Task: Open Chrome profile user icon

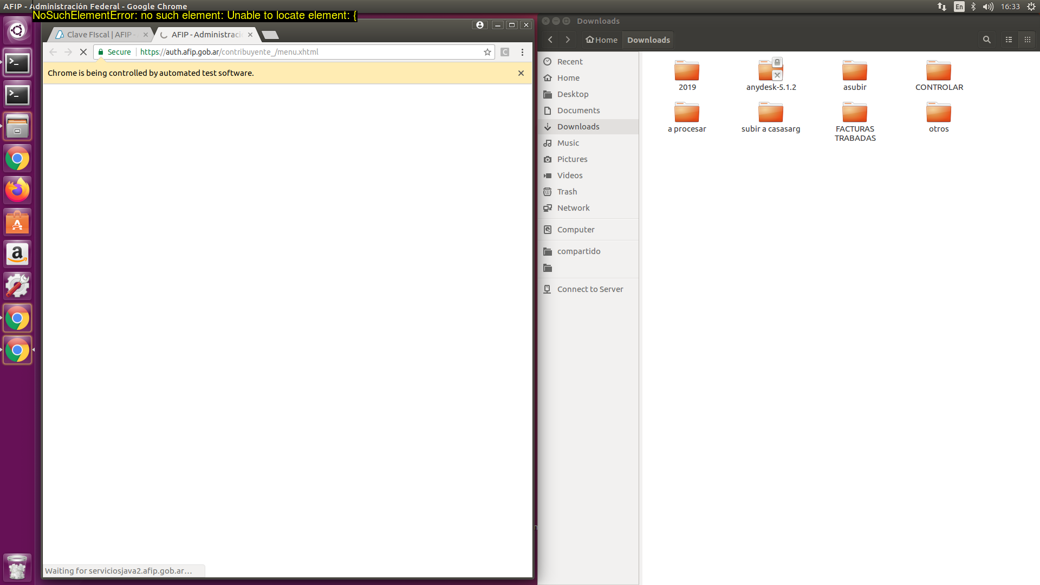Action: [x=480, y=25]
